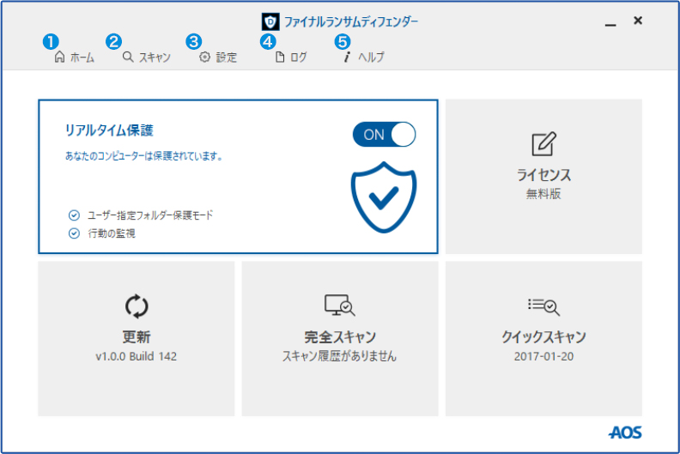This screenshot has width=680, height=454.
Task: Start 完全スキャン from its tile label
Action: (340, 337)
